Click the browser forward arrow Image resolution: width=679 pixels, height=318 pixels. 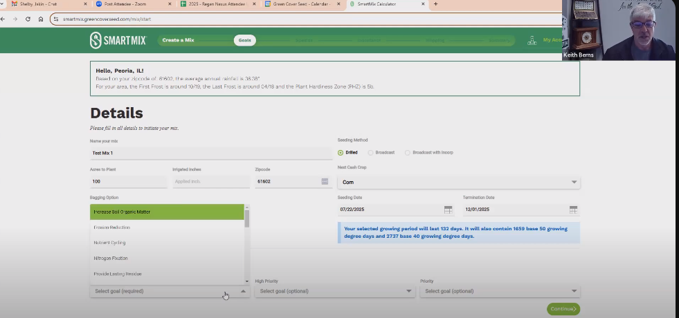click(x=15, y=19)
